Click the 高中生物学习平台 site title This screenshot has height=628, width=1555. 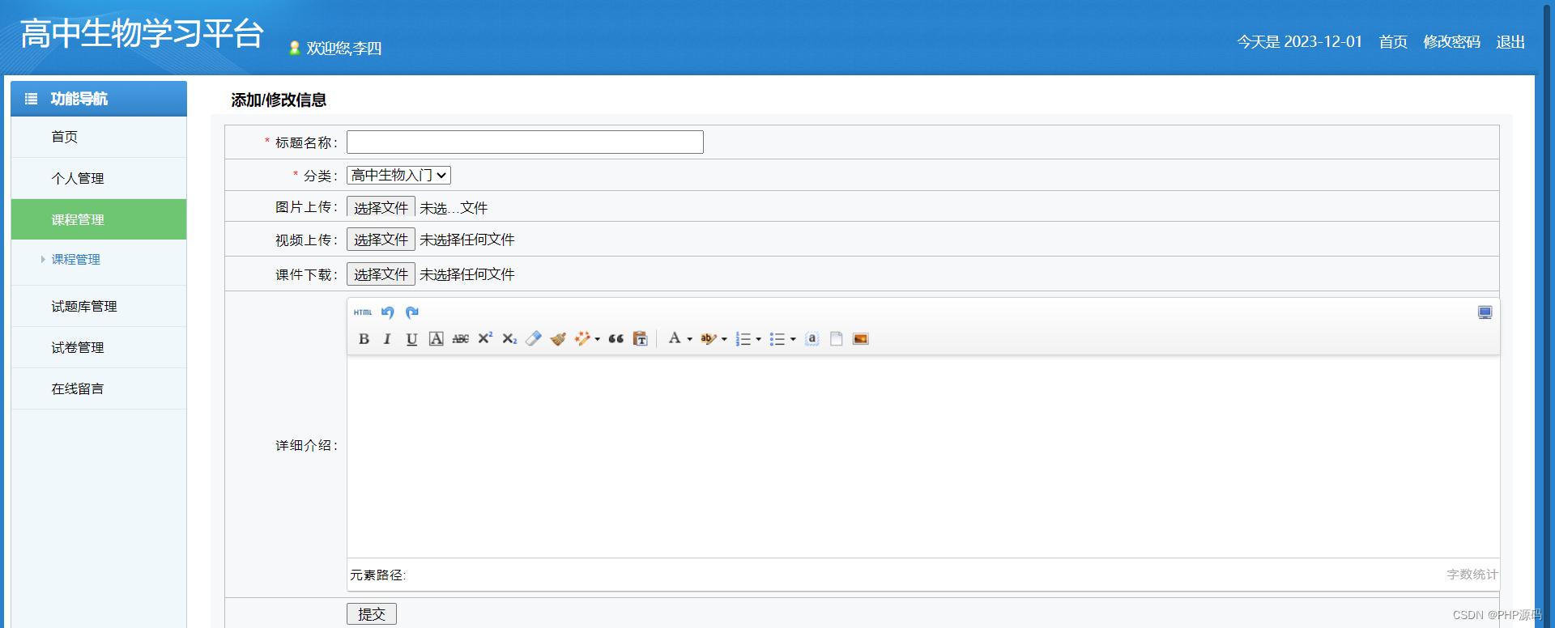point(142,34)
